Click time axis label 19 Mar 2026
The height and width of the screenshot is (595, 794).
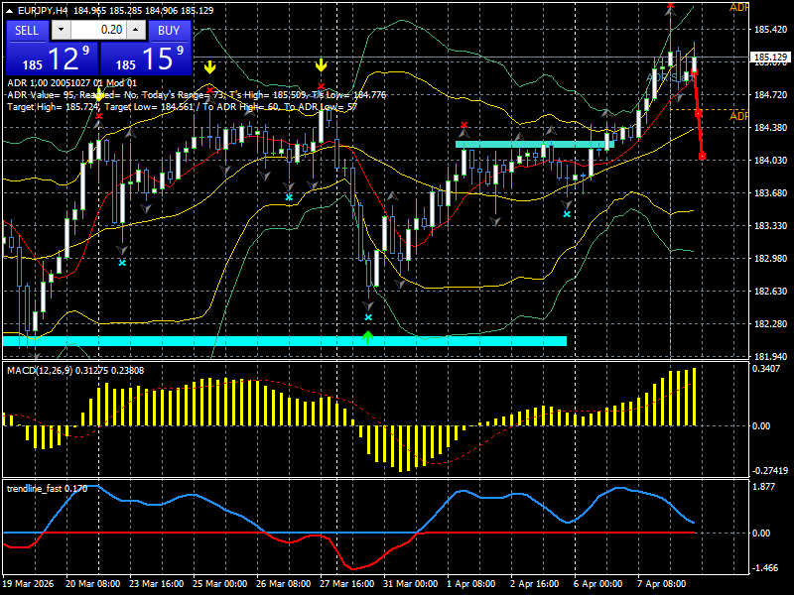(29, 584)
